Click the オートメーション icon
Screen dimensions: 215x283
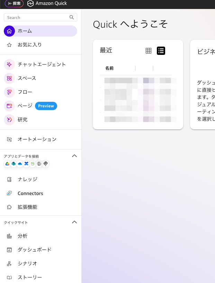pos(9,139)
